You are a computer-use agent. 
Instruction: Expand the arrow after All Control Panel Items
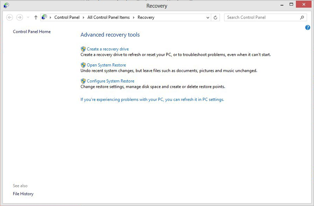coord(133,18)
